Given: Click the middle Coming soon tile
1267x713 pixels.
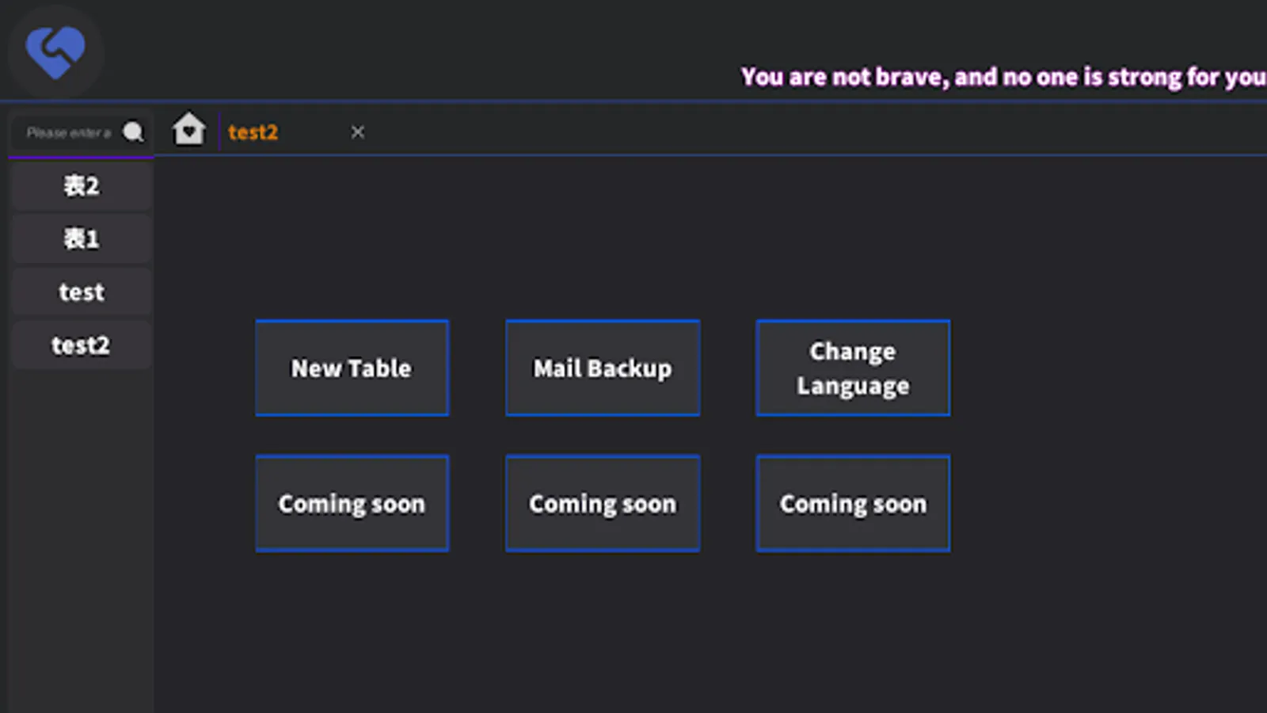Looking at the screenshot, I should coord(602,503).
